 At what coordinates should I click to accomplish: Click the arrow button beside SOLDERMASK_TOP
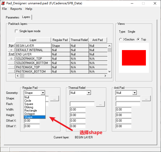coord(11,58)
